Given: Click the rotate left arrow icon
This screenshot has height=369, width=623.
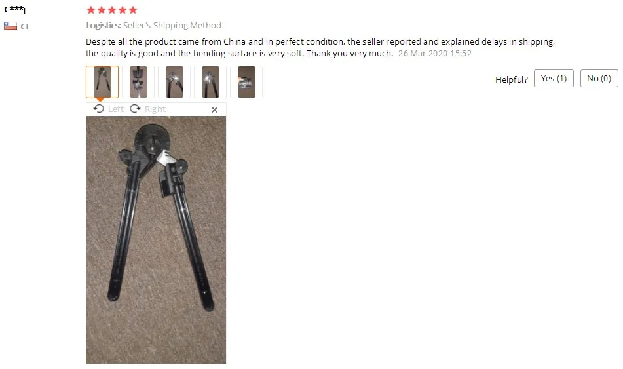Looking at the screenshot, I should coord(98,109).
